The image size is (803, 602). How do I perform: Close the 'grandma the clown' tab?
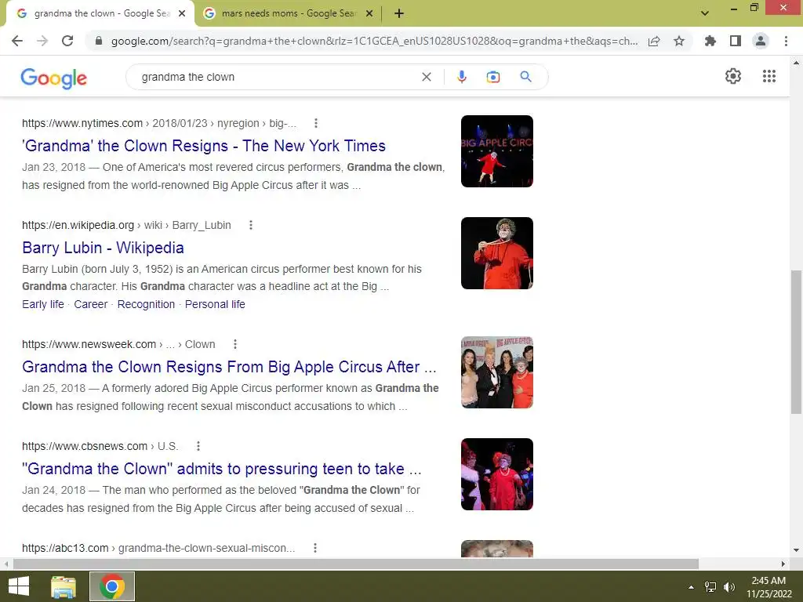182,14
